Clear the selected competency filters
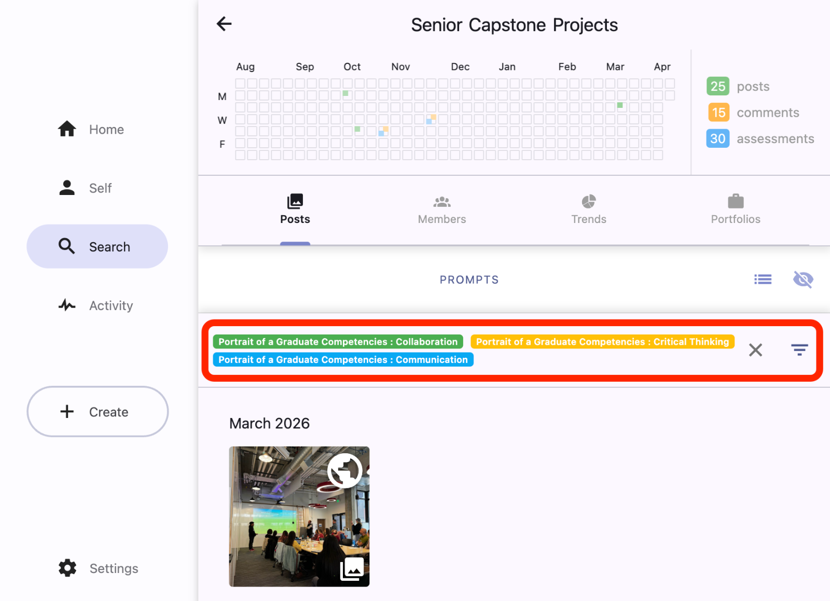The width and height of the screenshot is (830, 601). (x=756, y=350)
